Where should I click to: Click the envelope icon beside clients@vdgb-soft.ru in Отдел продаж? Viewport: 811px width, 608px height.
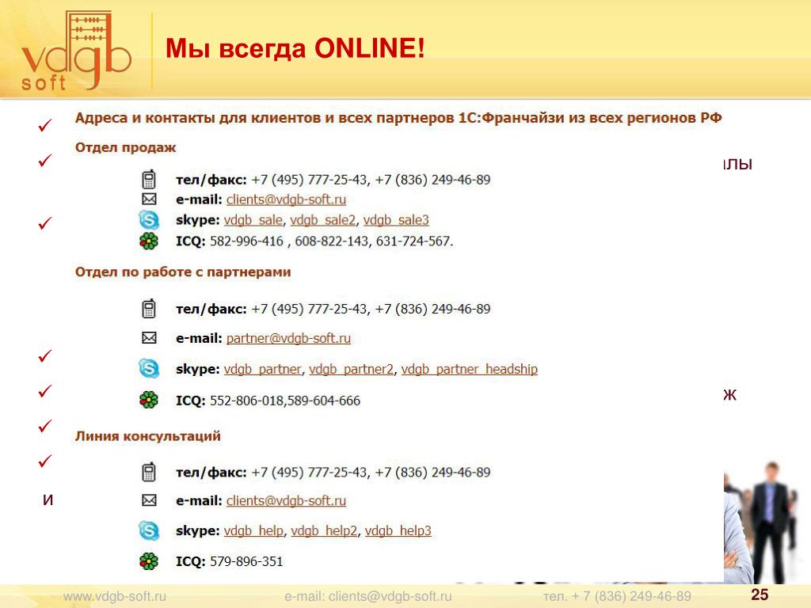click(149, 199)
